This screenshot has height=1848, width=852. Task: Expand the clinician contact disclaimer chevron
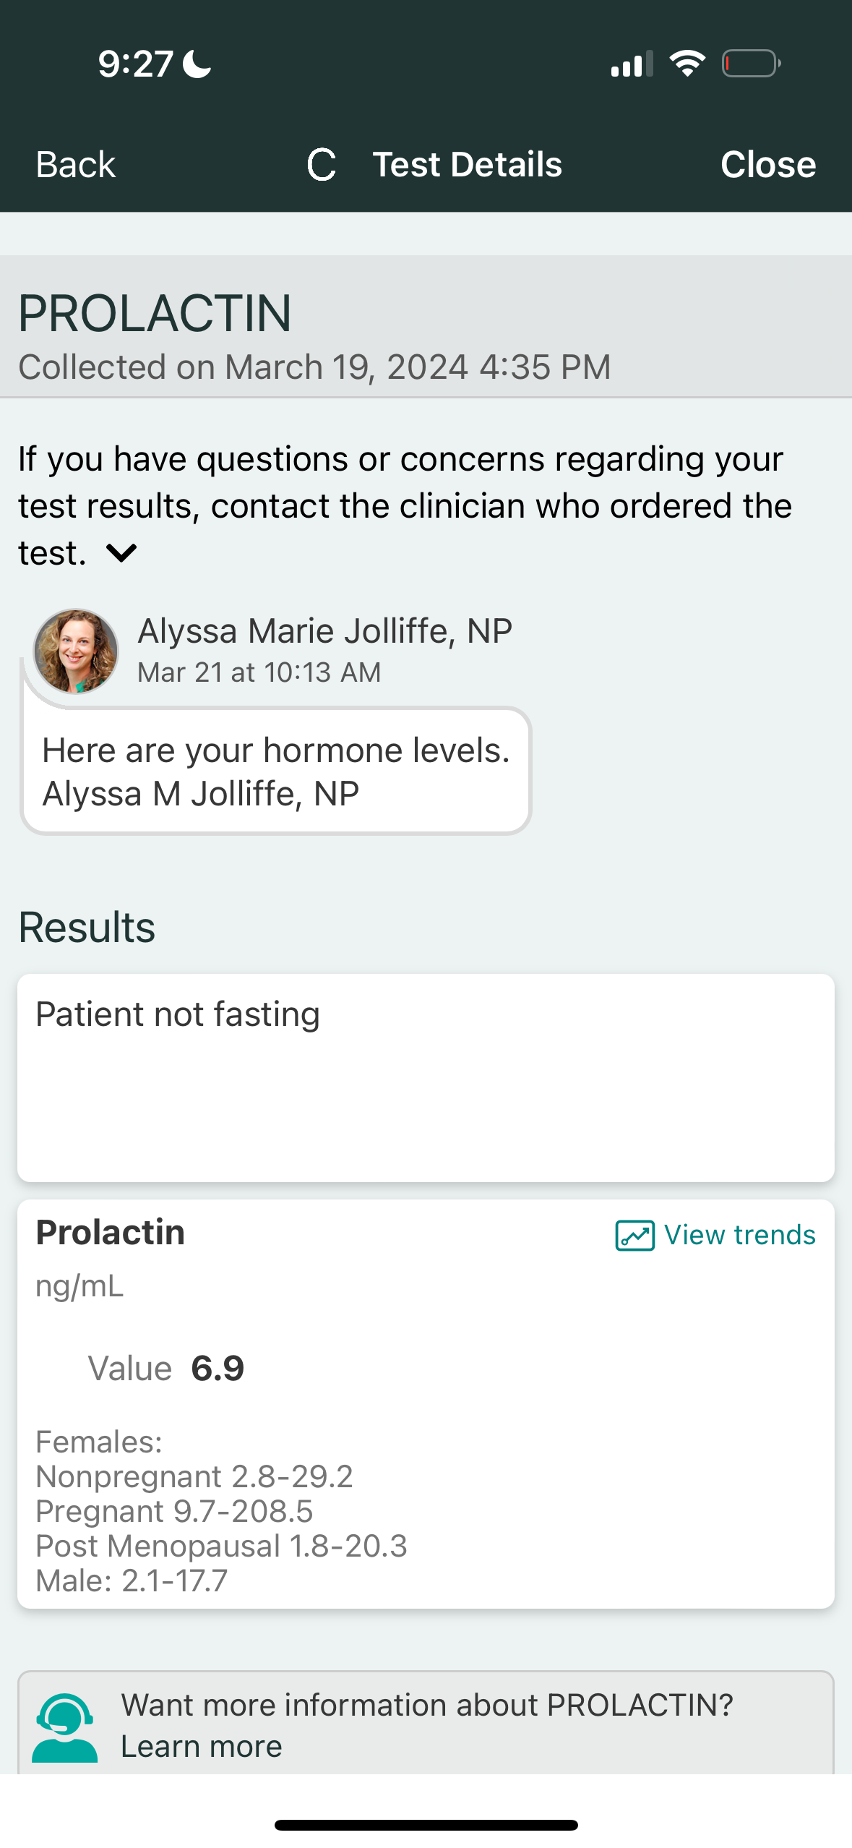(121, 553)
